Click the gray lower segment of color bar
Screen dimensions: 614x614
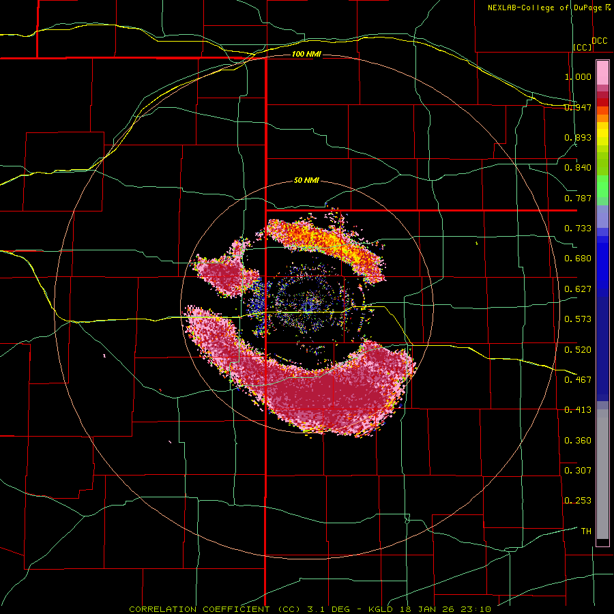coord(602,474)
